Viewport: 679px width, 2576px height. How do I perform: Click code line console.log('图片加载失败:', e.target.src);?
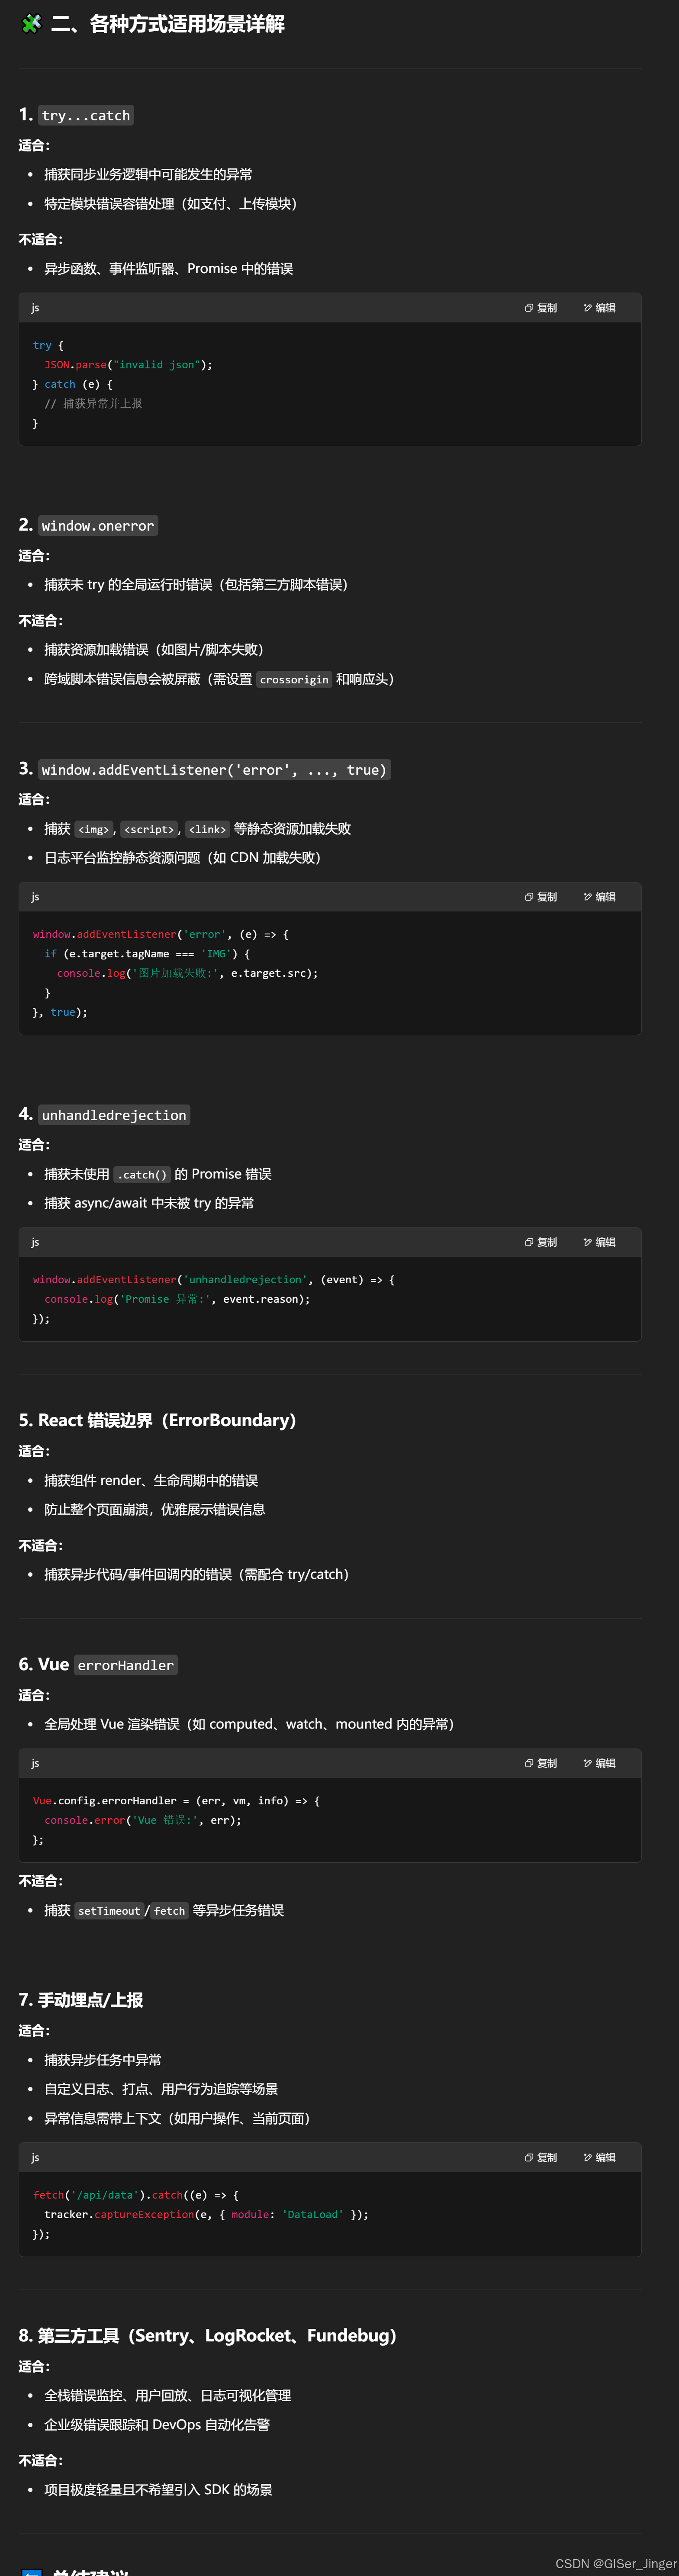187,973
